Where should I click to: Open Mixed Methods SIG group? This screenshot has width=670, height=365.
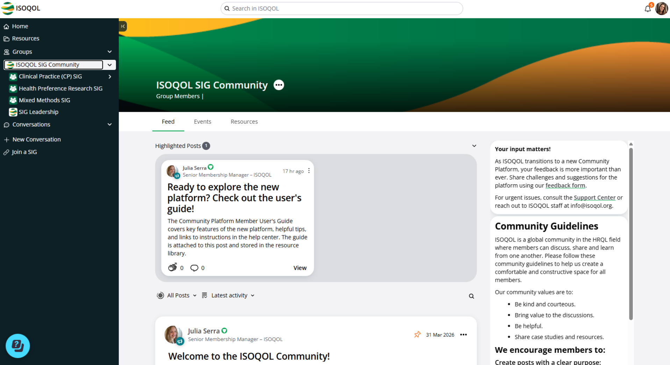pos(44,100)
